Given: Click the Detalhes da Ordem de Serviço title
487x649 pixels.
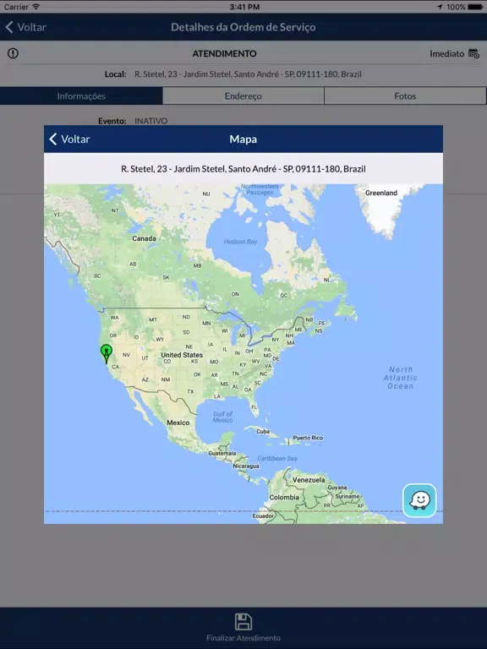Looking at the screenshot, I should 243,27.
